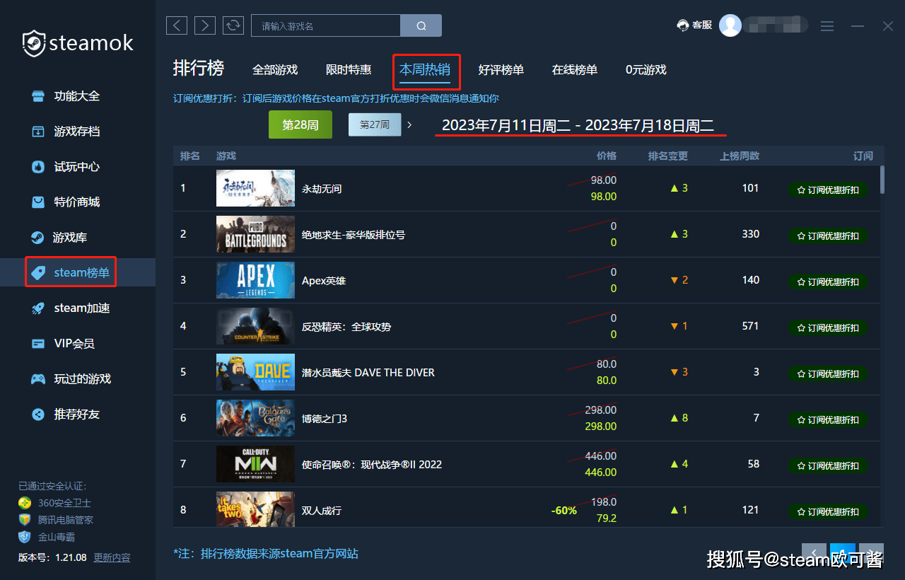The image size is (905, 580).
Task: Switch to the 0元游戏 tab
Action: [646, 70]
